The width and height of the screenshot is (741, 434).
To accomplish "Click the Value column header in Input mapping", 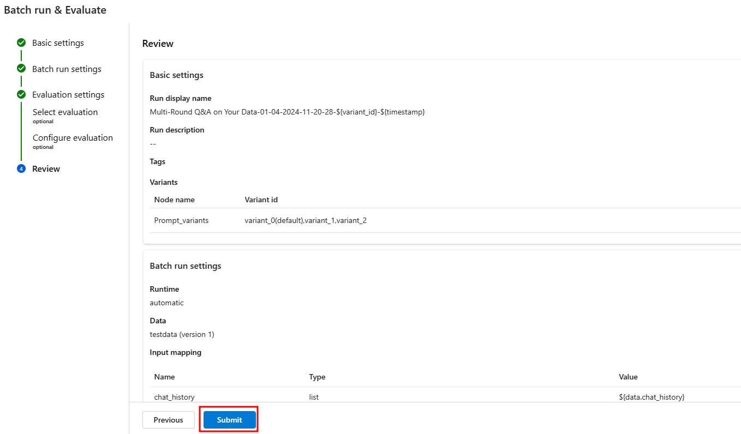I will (628, 377).
